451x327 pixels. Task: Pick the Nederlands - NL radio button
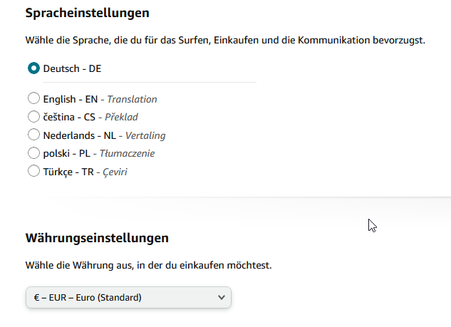(x=33, y=135)
